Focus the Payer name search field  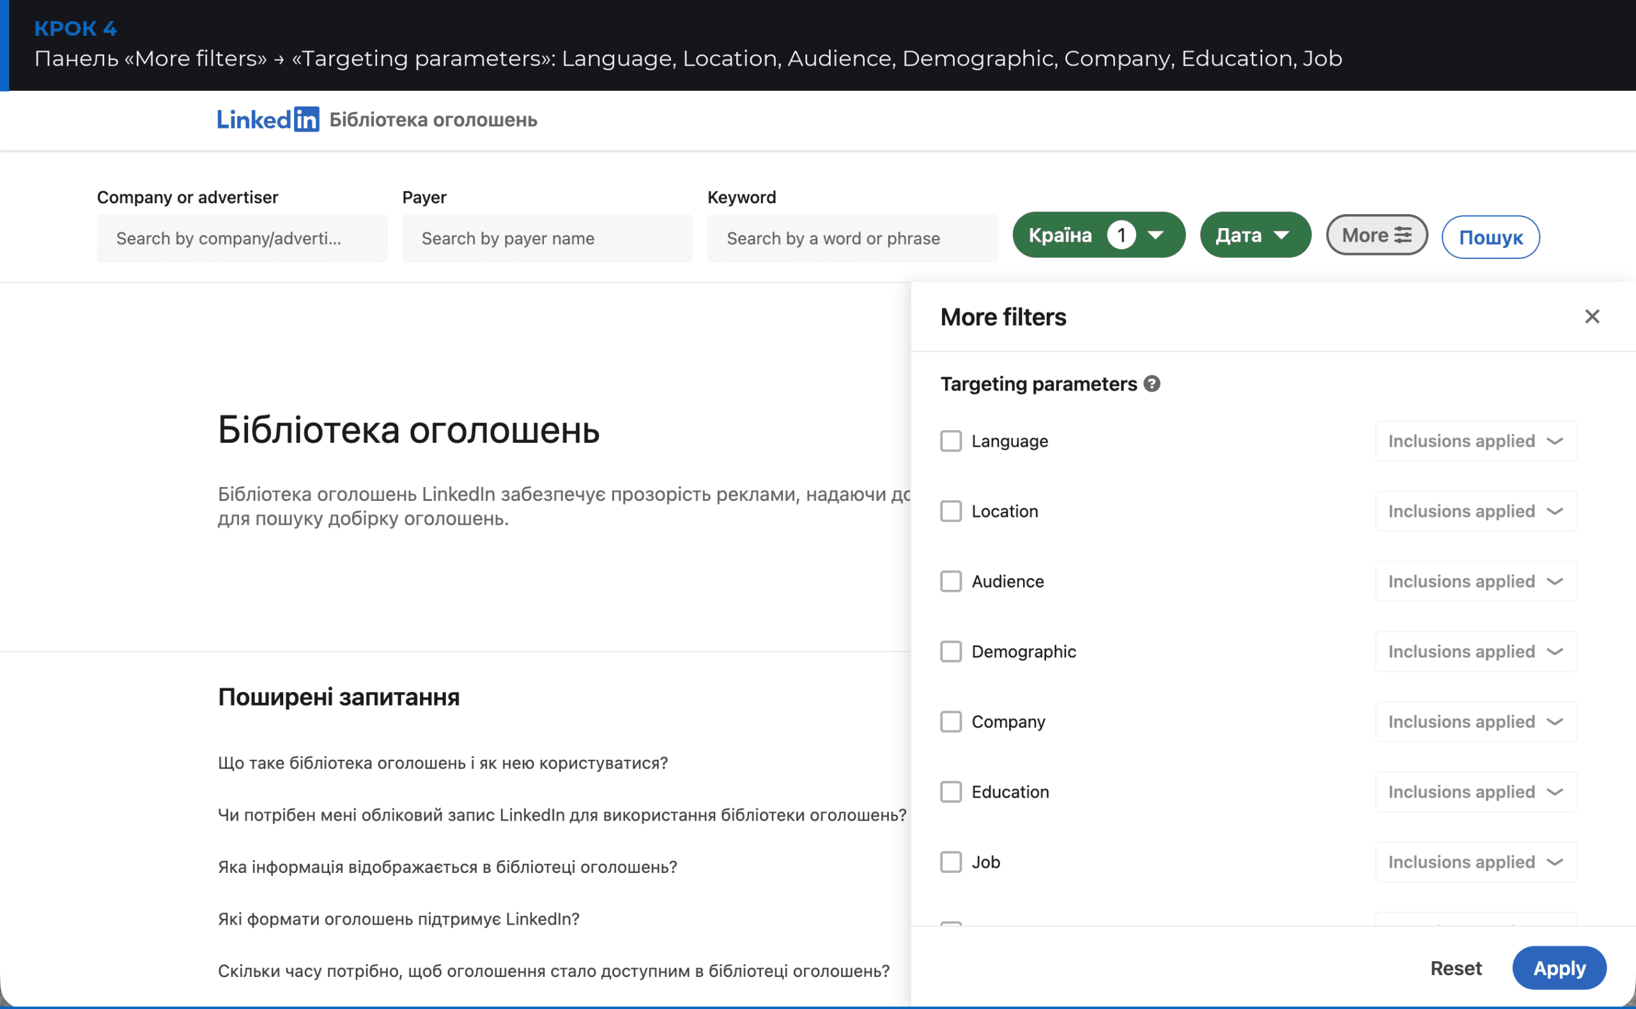547,238
